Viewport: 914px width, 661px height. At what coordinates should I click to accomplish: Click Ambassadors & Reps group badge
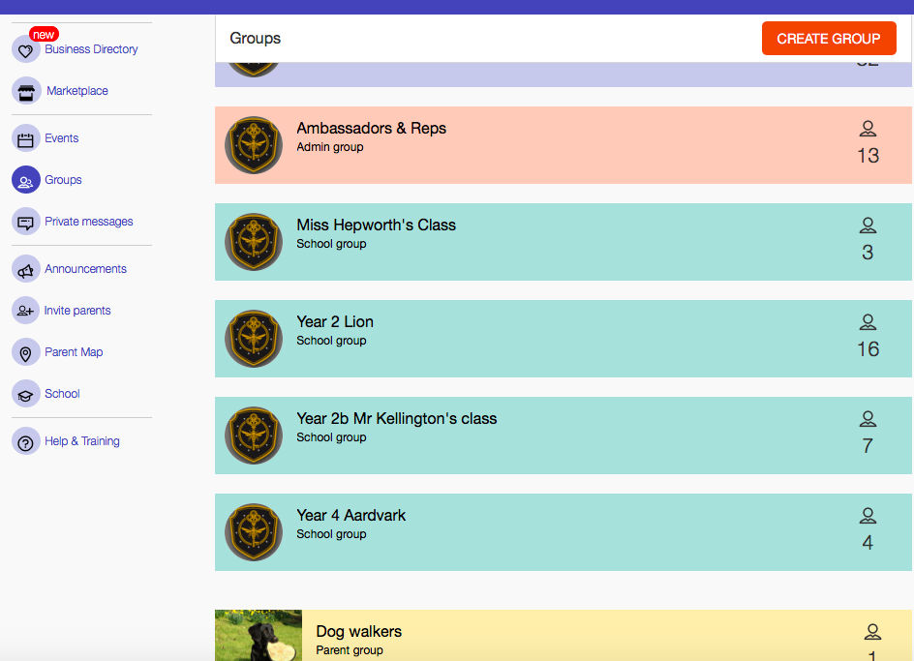(254, 145)
